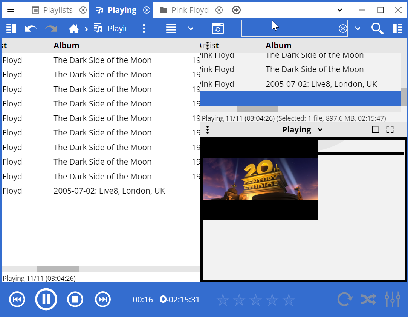Skip to next track
This screenshot has height=317, width=408.
click(102, 300)
